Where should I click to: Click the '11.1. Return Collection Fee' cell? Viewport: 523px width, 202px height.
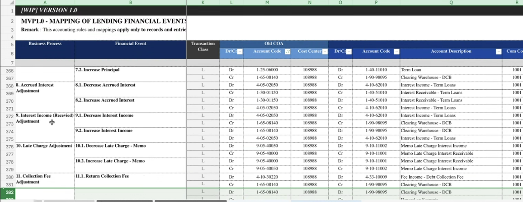point(130,176)
